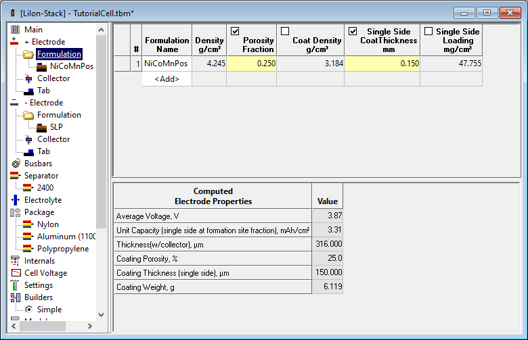Screen dimensions: 528x340
Task: Collapse the - Electrode tree node
Action: [x=15, y=103]
